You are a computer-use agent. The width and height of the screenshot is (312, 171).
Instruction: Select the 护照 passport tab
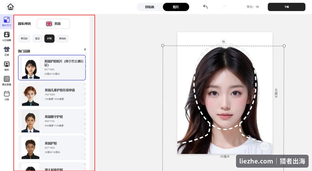click(49, 38)
